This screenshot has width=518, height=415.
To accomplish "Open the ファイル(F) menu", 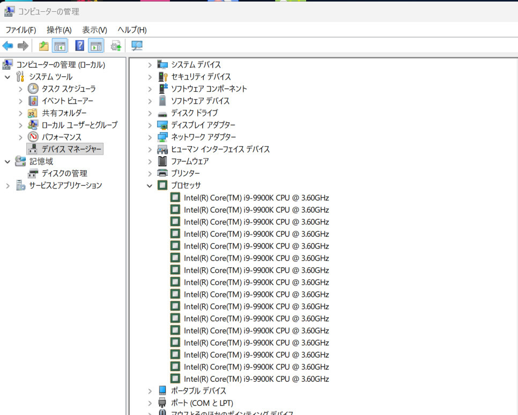I will [20, 30].
